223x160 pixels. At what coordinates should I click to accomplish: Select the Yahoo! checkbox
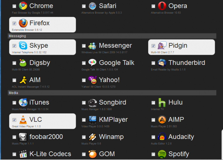point(84,80)
